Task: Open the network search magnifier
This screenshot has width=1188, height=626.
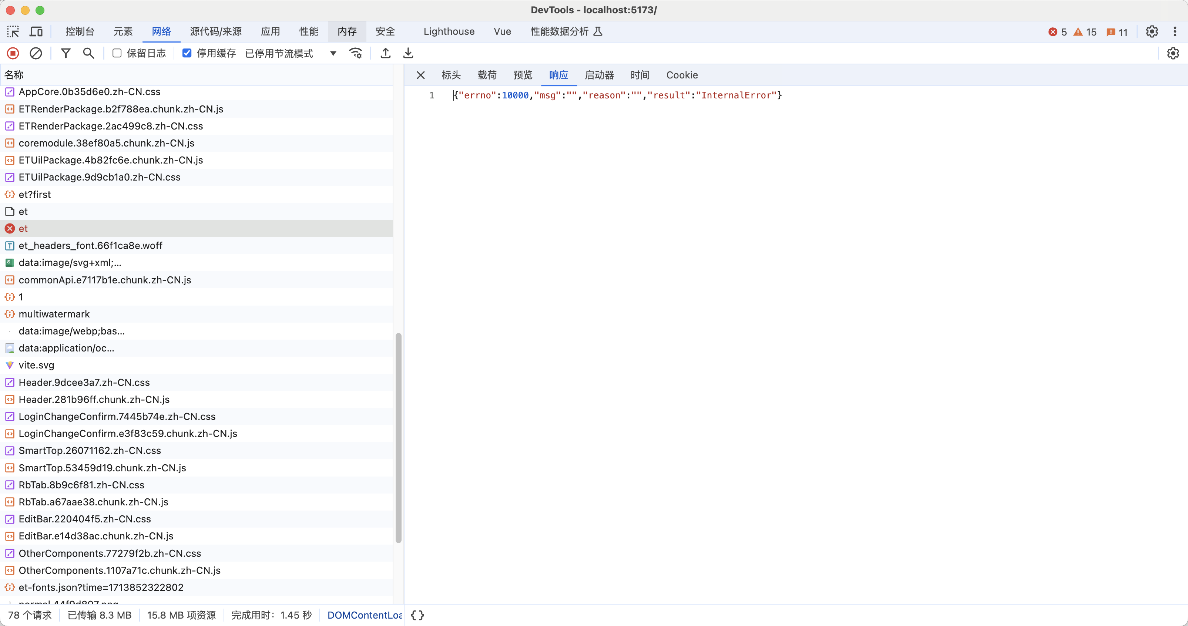Action: (88, 54)
